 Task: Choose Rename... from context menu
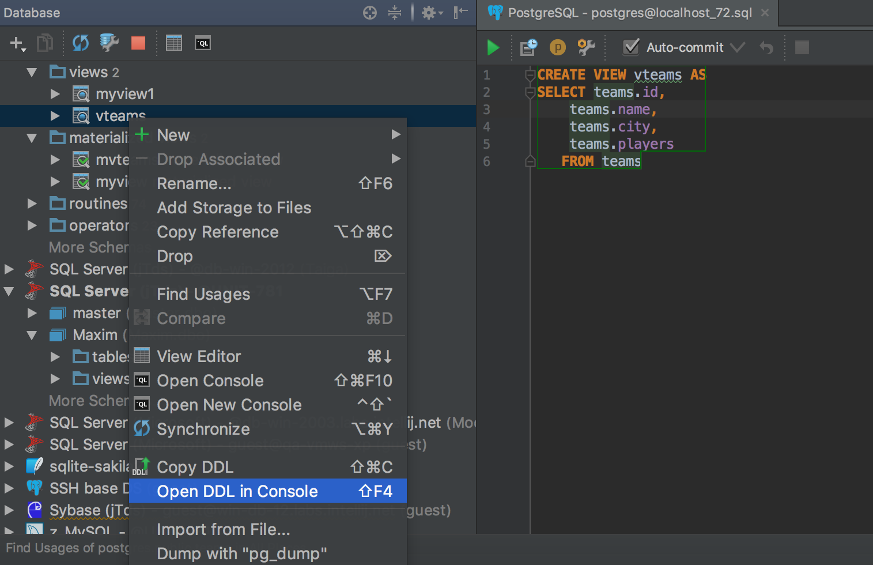[268, 183]
